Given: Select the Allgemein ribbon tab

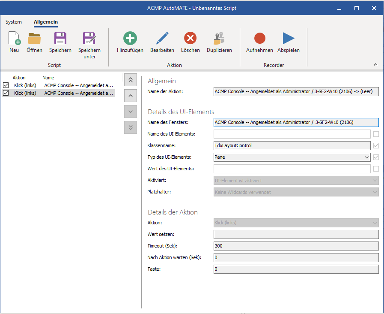Looking at the screenshot, I should (x=45, y=22).
